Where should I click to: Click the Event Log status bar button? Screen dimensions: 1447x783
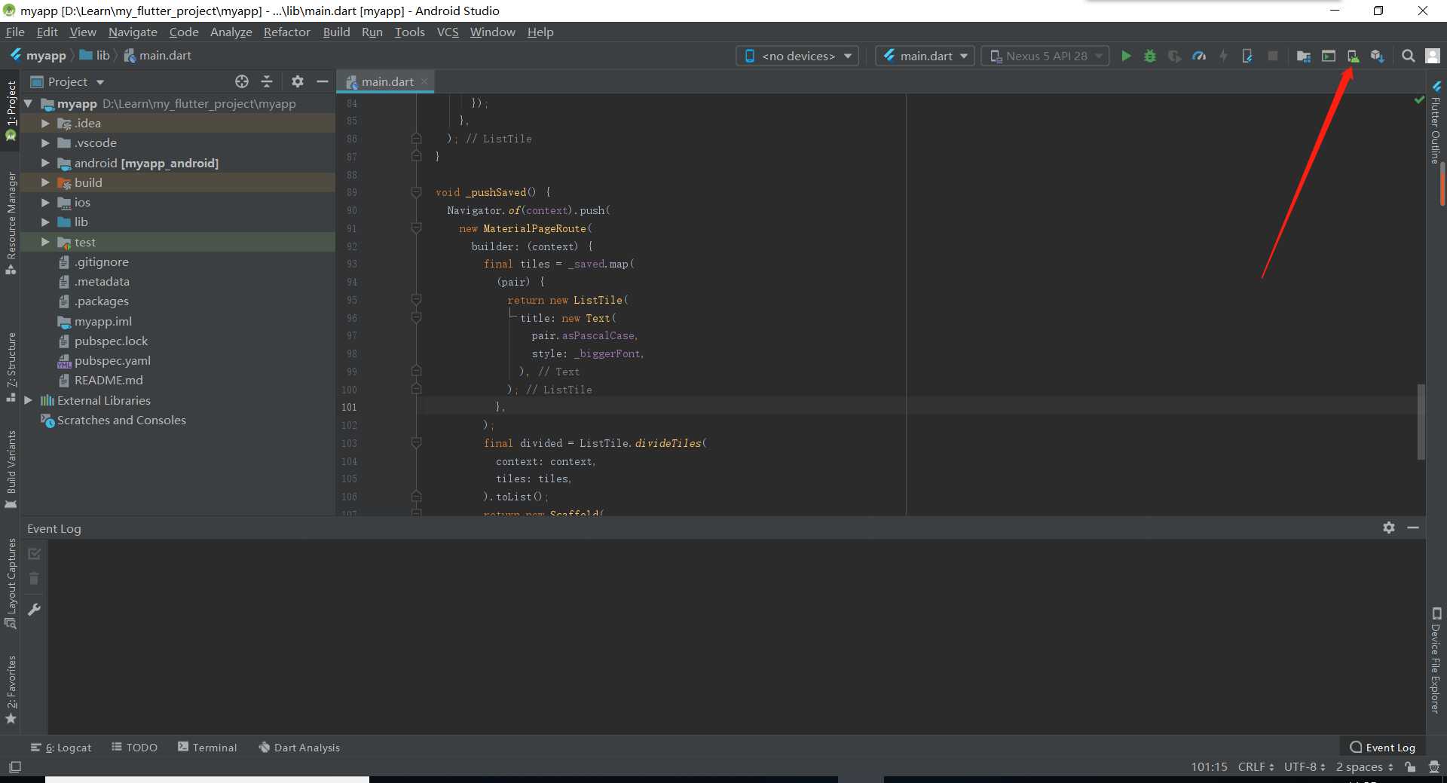pyautogui.click(x=1382, y=747)
